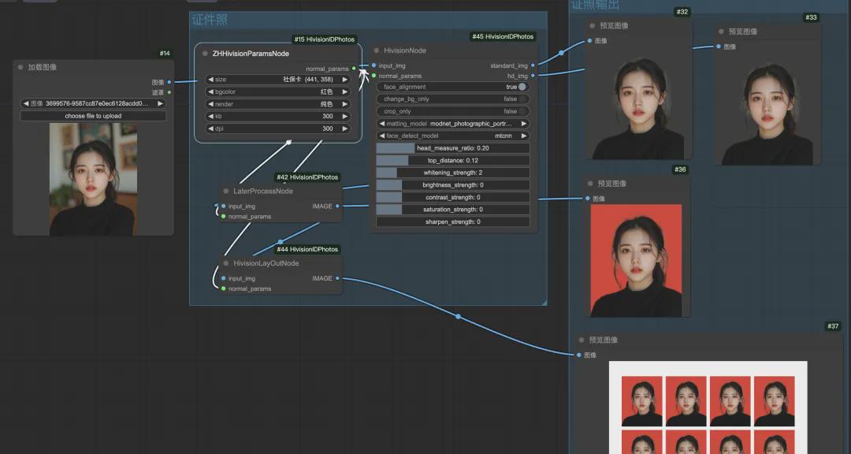This screenshot has width=851, height=454.
Task: Collapse preview node #37 via its title dot
Action: coord(582,340)
